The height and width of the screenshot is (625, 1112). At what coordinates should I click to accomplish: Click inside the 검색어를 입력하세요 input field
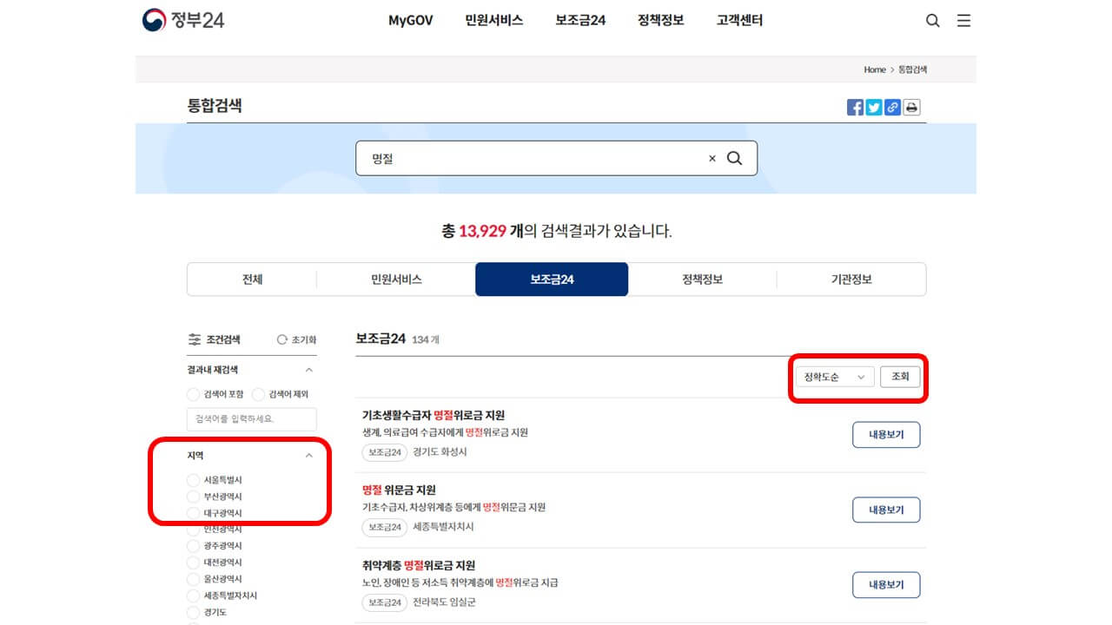tap(251, 418)
